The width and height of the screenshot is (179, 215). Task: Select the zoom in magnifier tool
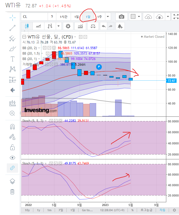tap(12, 113)
